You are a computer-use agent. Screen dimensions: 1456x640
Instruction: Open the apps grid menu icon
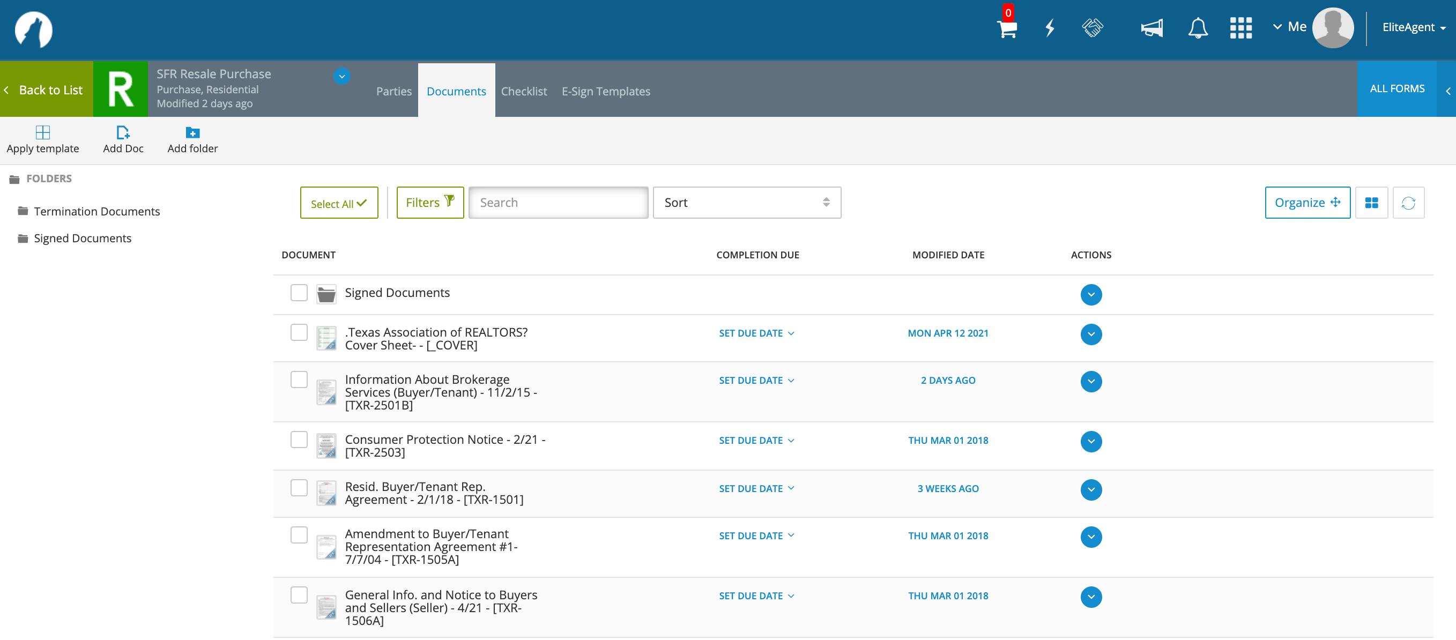point(1240,28)
